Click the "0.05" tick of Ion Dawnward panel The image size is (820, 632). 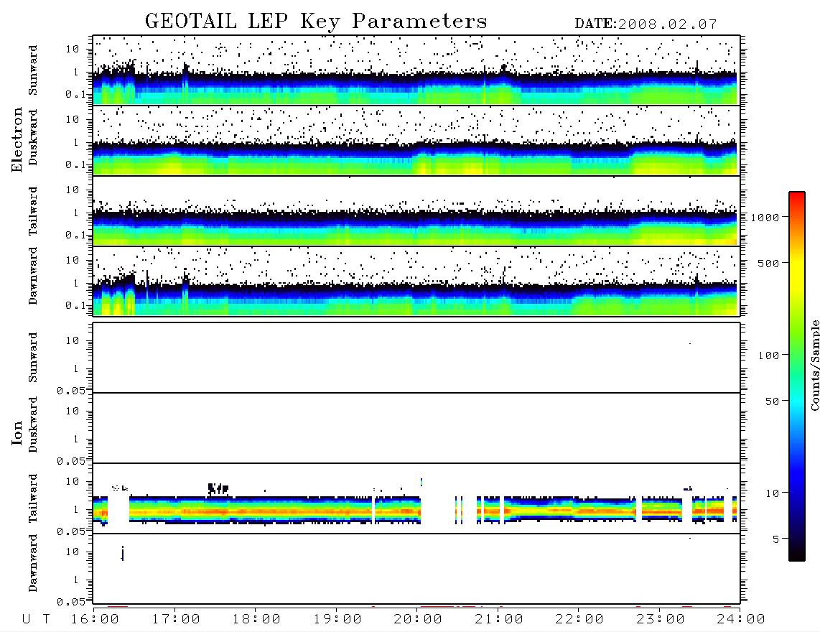click(x=70, y=602)
